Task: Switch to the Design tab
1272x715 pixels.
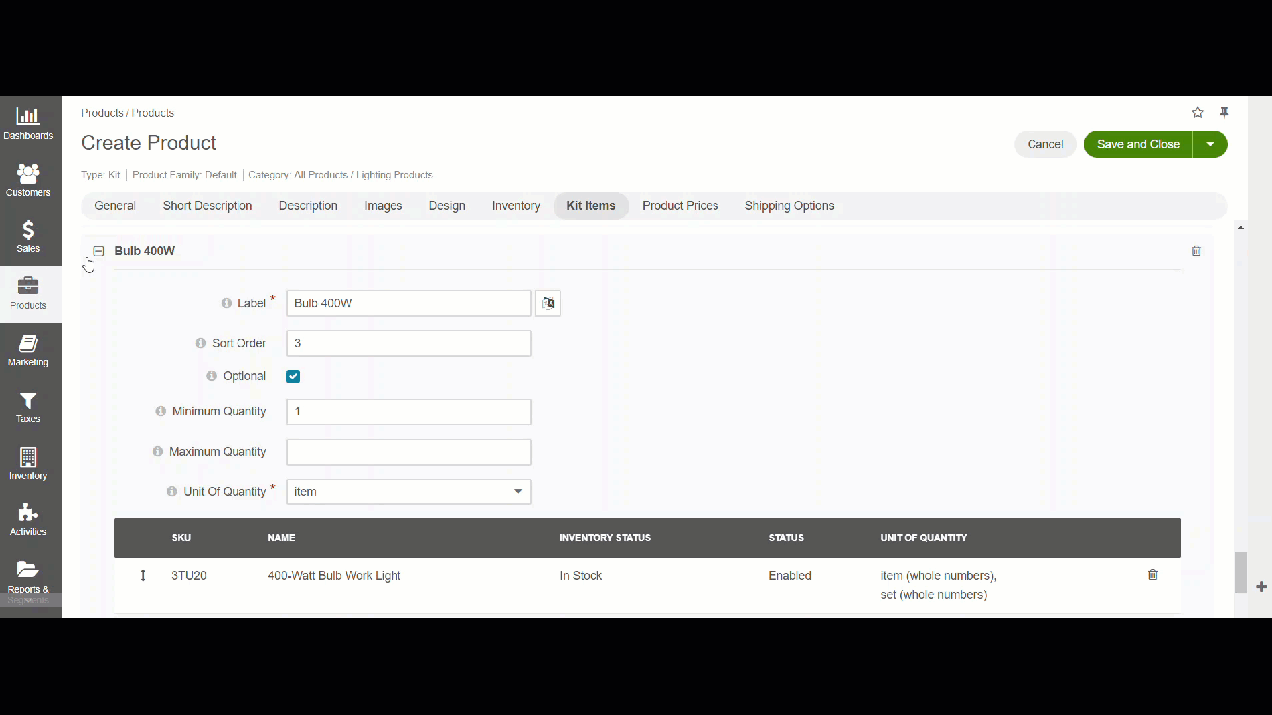Action: 447,206
